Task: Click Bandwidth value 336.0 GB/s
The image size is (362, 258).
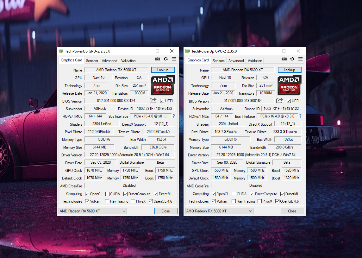Action: [x=158, y=147]
